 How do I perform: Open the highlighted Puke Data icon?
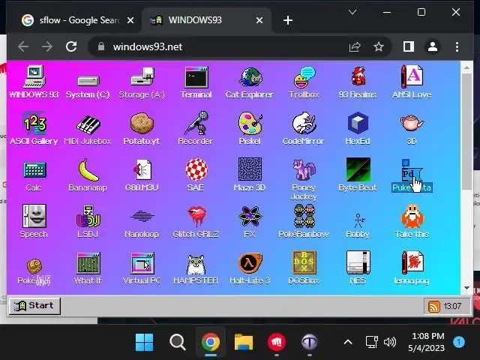(412, 171)
